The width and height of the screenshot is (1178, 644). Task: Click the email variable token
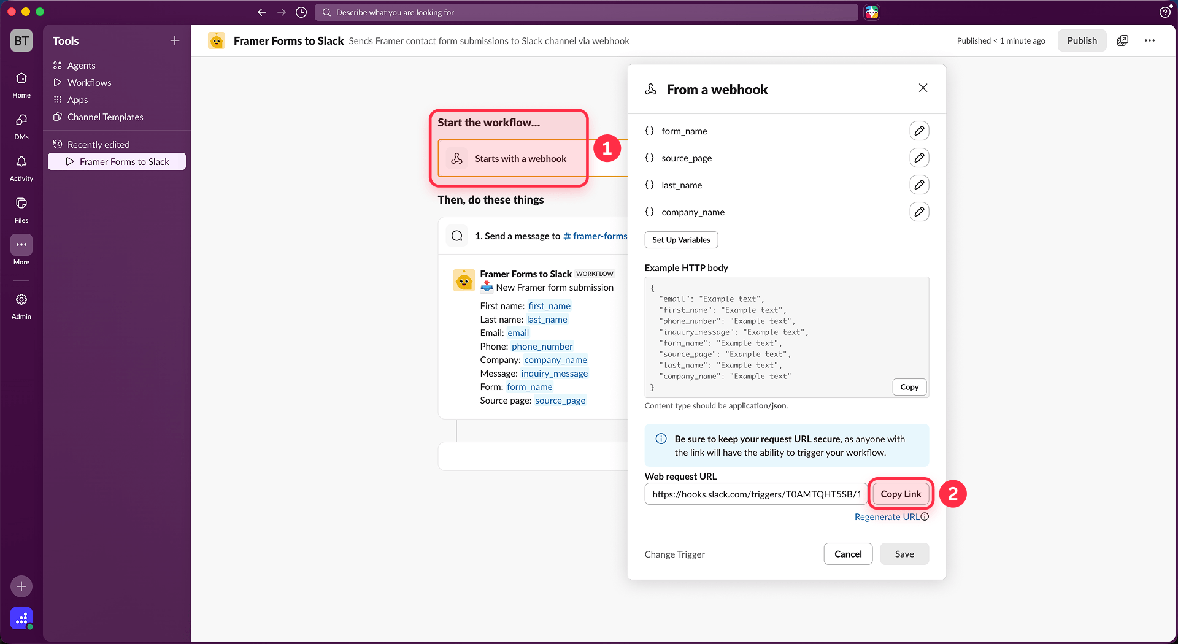pos(518,333)
